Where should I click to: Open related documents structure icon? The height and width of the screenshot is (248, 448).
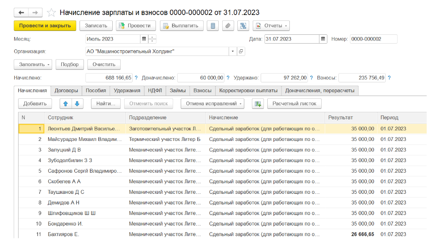tap(243, 26)
